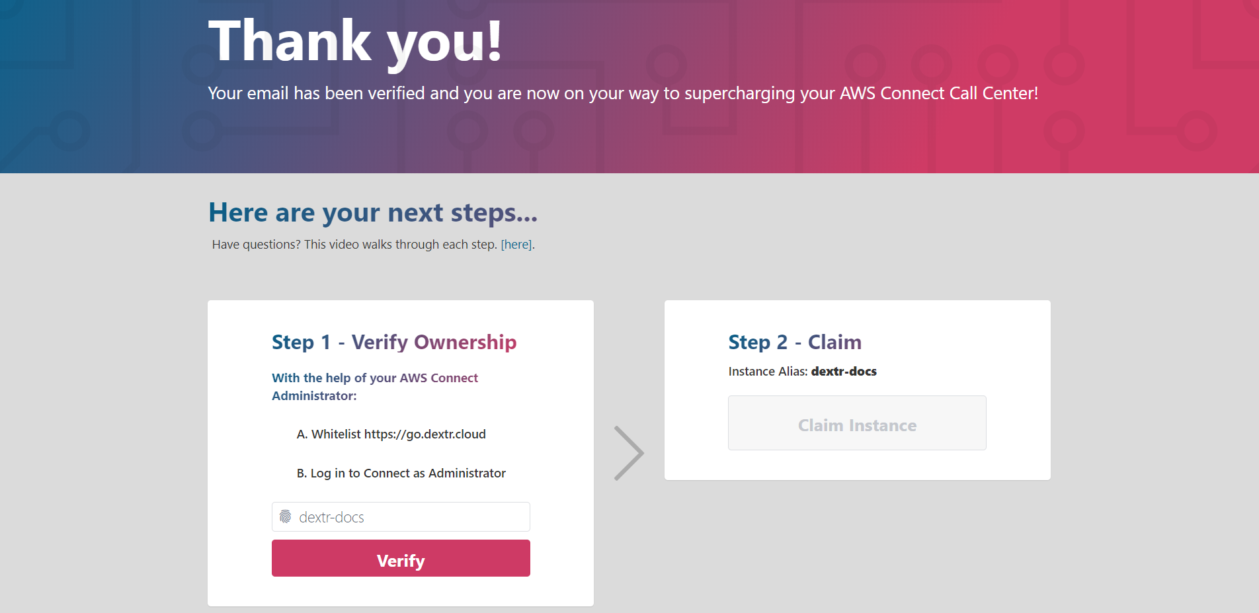Select the Step 1 - Verify Ownership title
Image resolution: width=1259 pixels, height=613 pixels.
pos(394,342)
